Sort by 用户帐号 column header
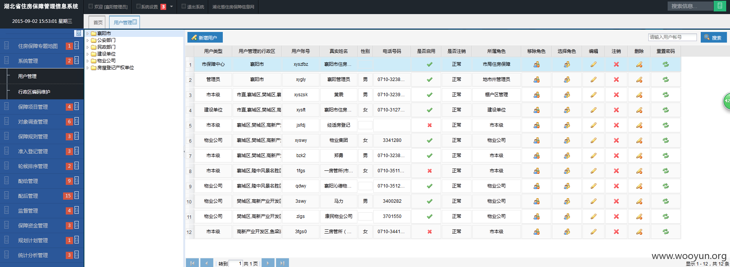The image size is (730, 267). [x=301, y=51]
